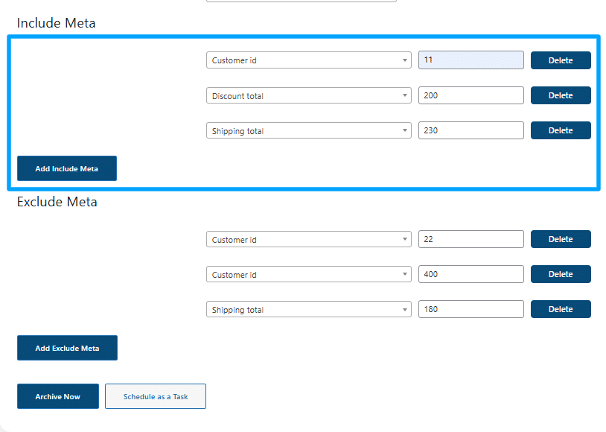Open the Include Meta Customer id dropdown
606x432 pixels.
pyautogui.click(x=308, y=60)
